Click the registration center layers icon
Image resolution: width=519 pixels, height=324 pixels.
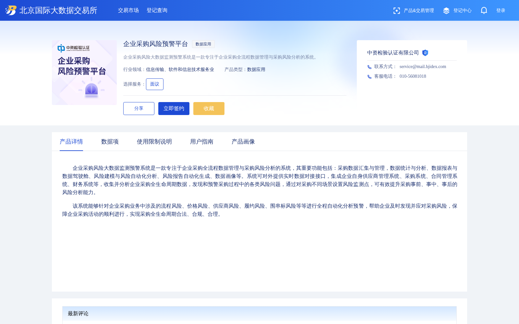(x=446, y=11)
